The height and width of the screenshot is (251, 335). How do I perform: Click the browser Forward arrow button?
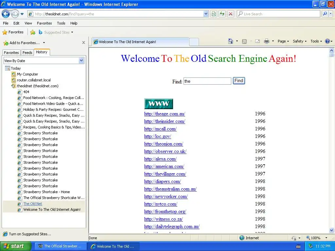[15, 14]
